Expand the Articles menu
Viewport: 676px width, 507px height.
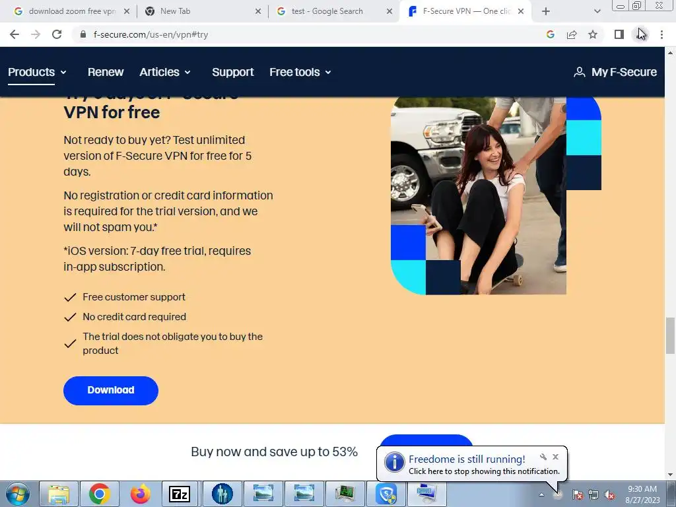[164, 72]
